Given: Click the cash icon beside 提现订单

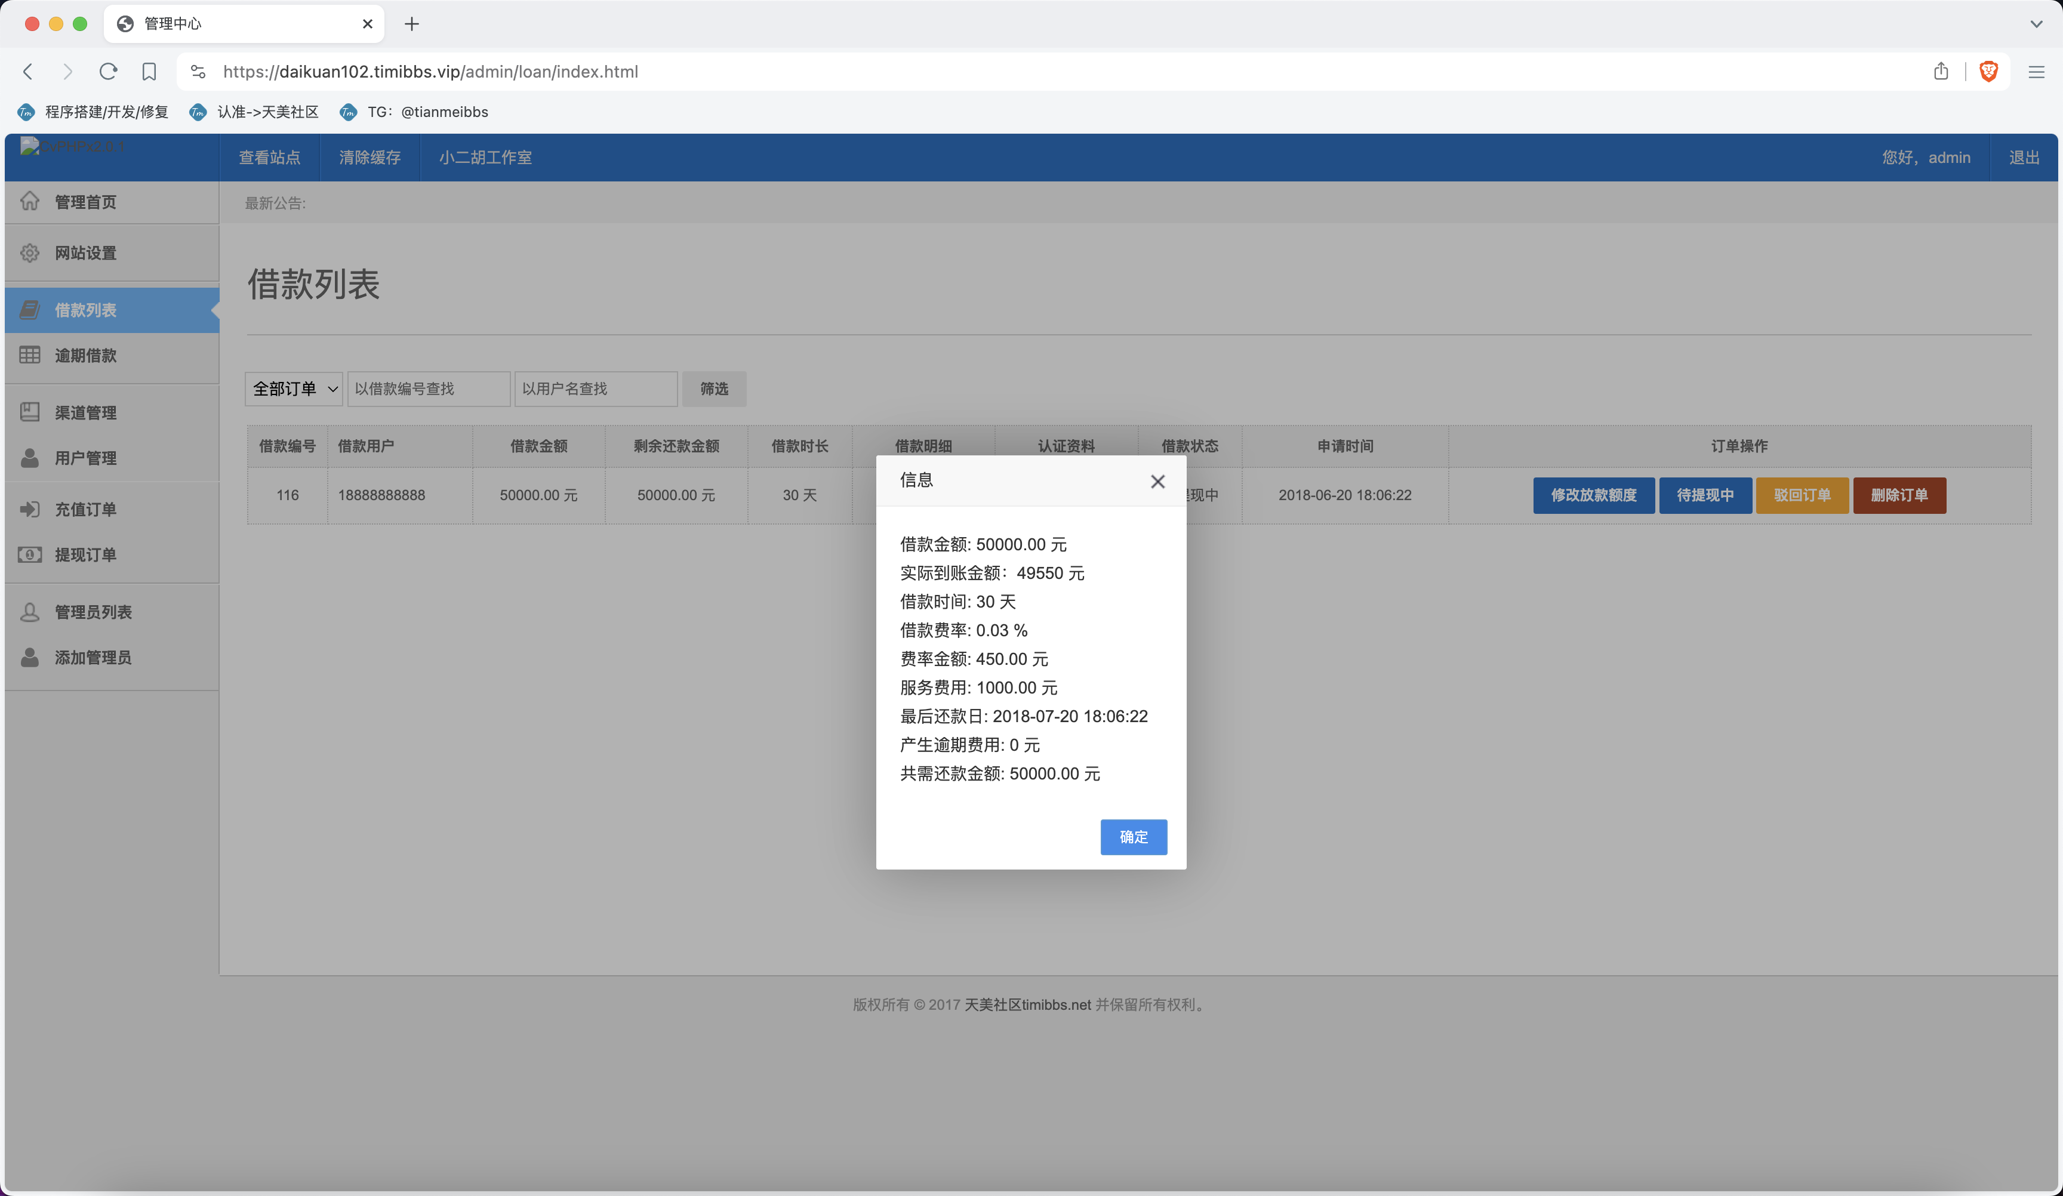Looking at the screenshot, I should click(x=29, y=554).
